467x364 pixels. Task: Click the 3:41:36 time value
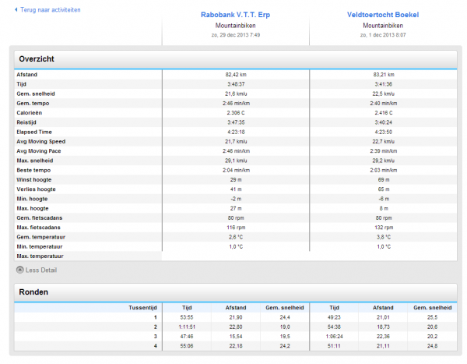tap(382, 84)
